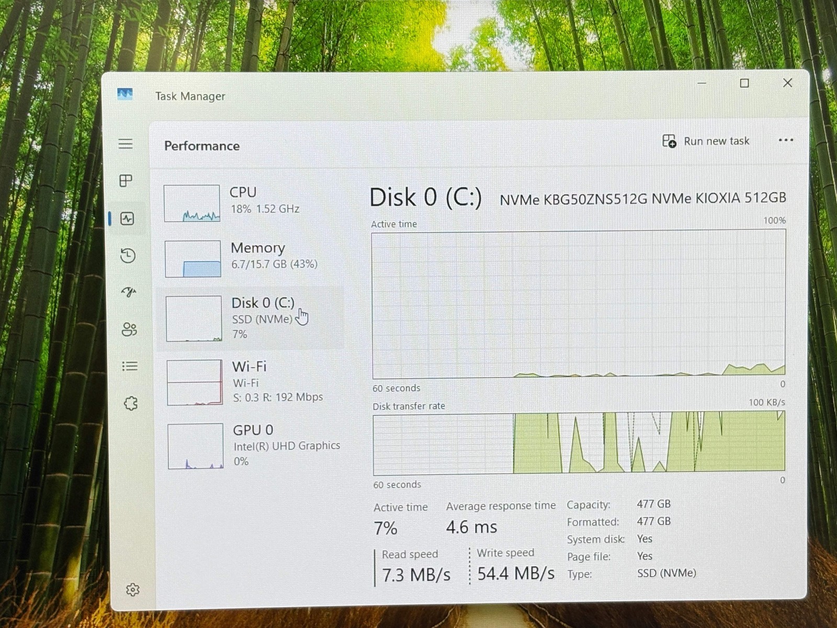
Task: Click the Run new task button
Action: (x=706, y=141)
